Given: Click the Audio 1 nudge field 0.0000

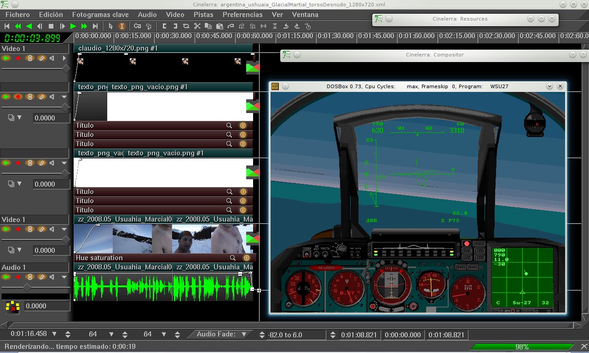Looking at the screenshot, I should click(46, 306).
